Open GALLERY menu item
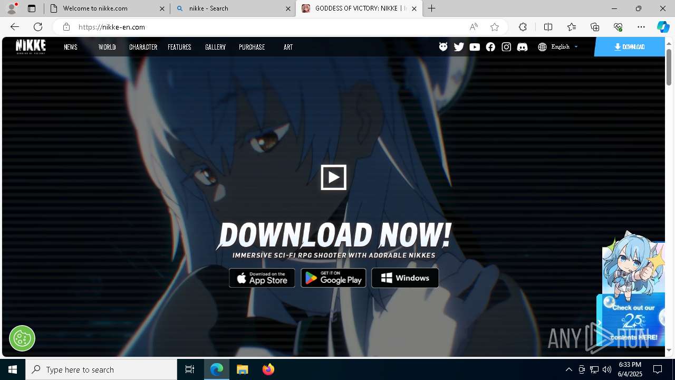This screenshot has width=675, height=380. [x=215, y=47]
